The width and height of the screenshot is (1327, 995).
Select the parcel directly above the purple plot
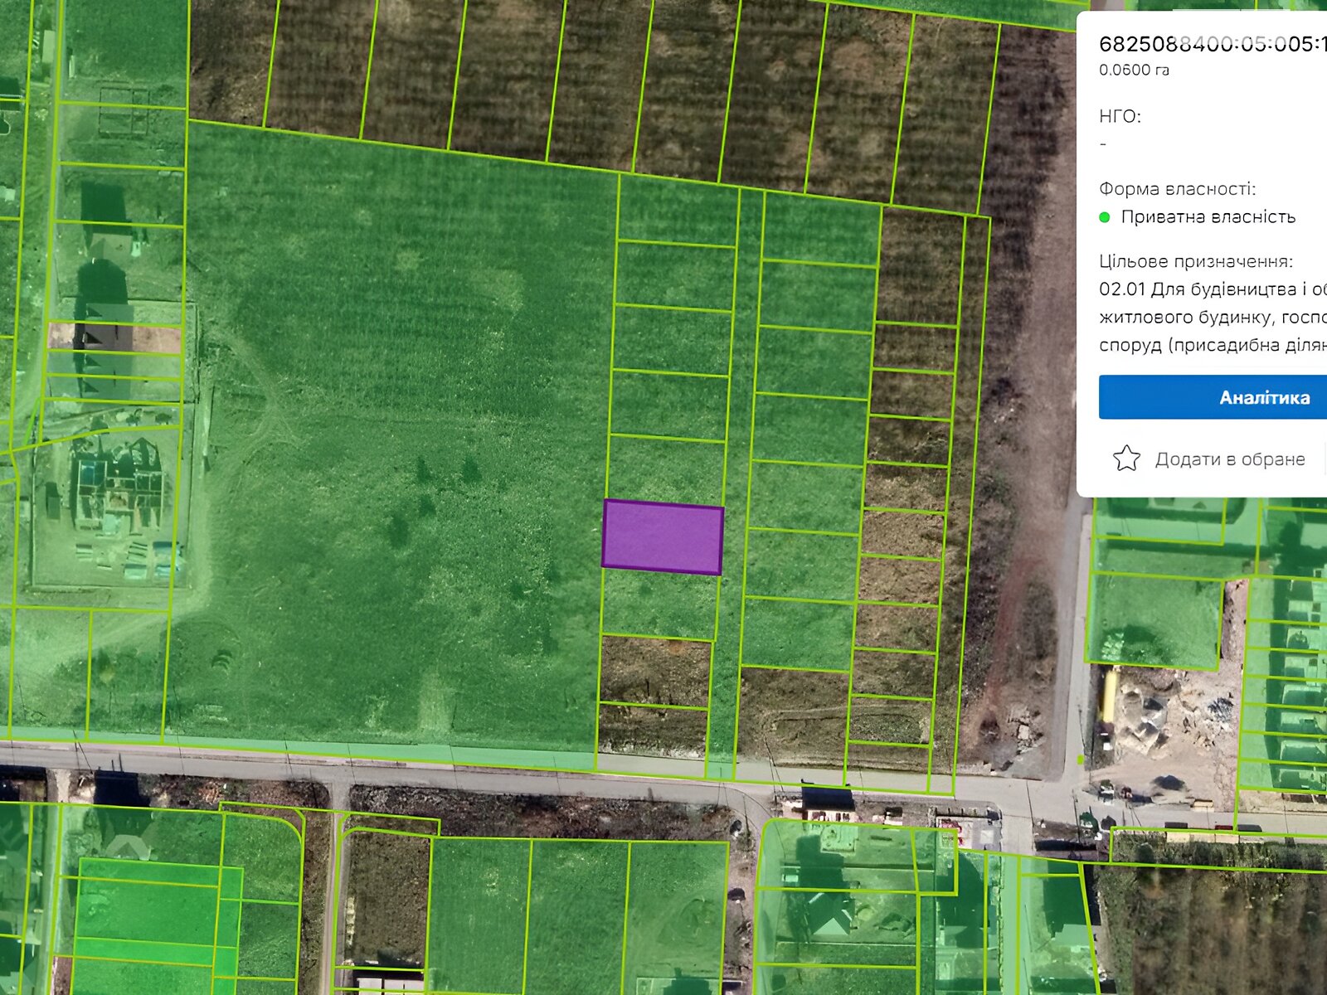[x=666, y=468]
